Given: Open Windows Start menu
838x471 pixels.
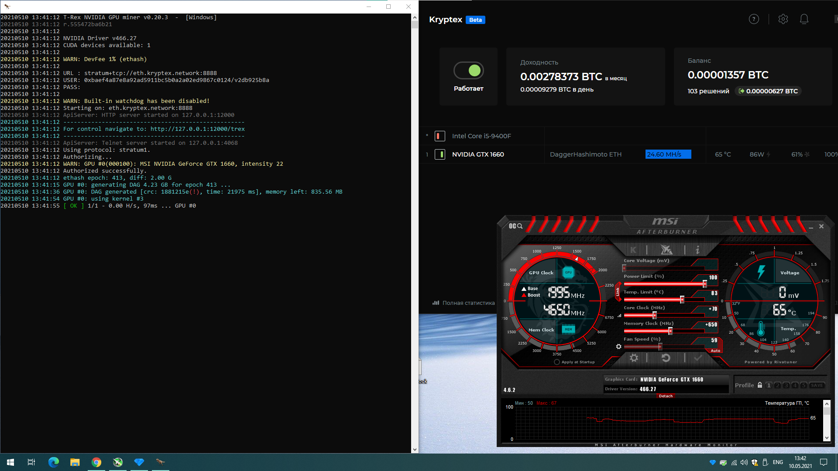Looking at the screenshot, I should (x=10, y=462).
